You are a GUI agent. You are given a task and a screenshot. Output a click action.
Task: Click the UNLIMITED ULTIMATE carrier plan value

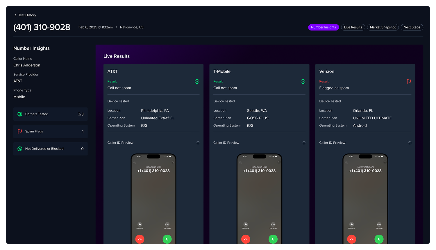372,118
